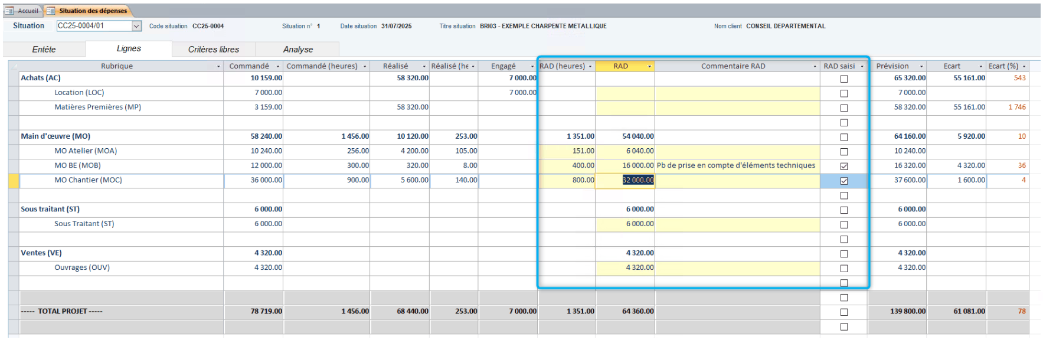This screenshot has width=1043, height=346.
Task: Click the yellow row selector for MO Chantier
Action: 14,181
